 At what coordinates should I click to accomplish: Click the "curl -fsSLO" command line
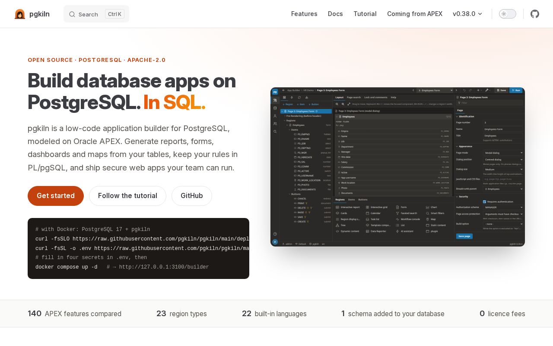(x=142, y=239)
